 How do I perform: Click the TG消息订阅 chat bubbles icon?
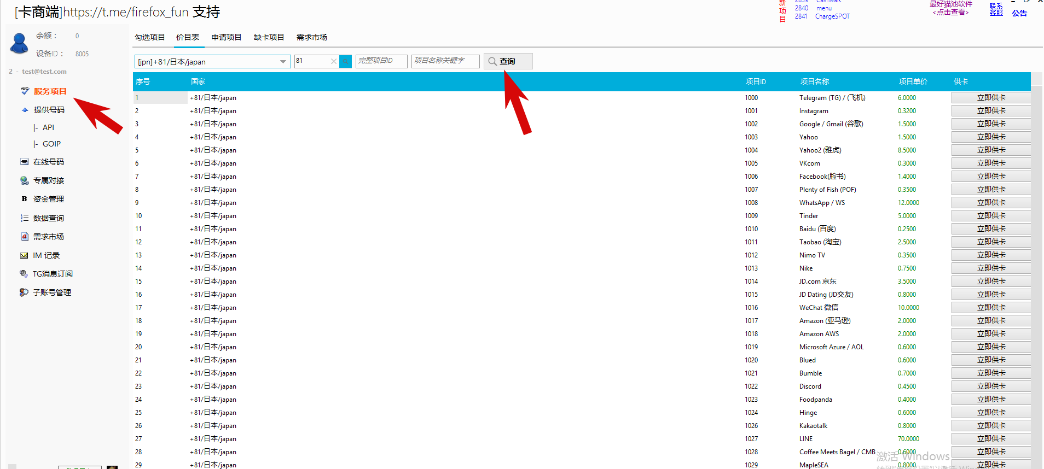point(24,274)
